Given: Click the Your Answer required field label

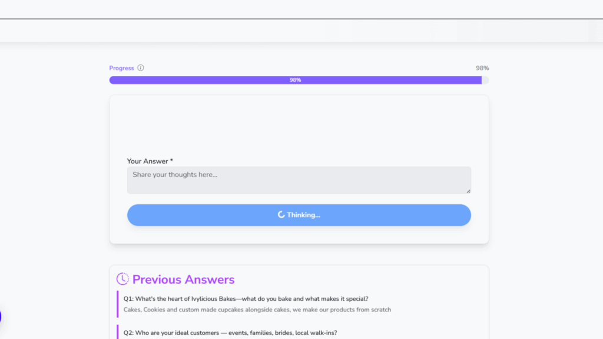Looking at the screenshot, I should [x=148, y=161].
